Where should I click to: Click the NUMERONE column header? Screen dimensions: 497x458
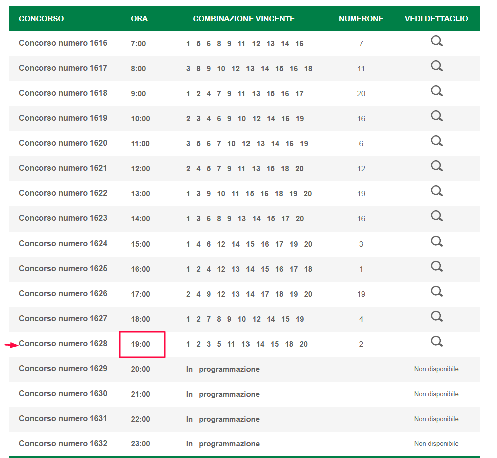(361, 19)
